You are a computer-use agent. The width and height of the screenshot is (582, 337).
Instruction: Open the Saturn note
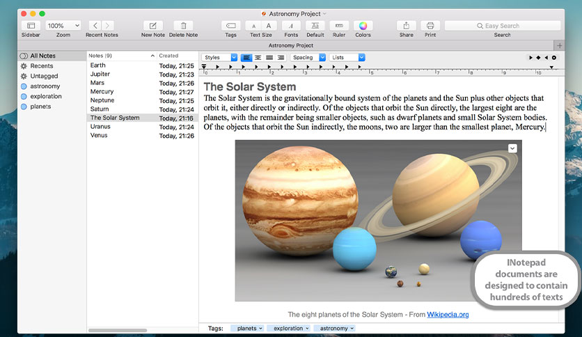coord(143,109)
